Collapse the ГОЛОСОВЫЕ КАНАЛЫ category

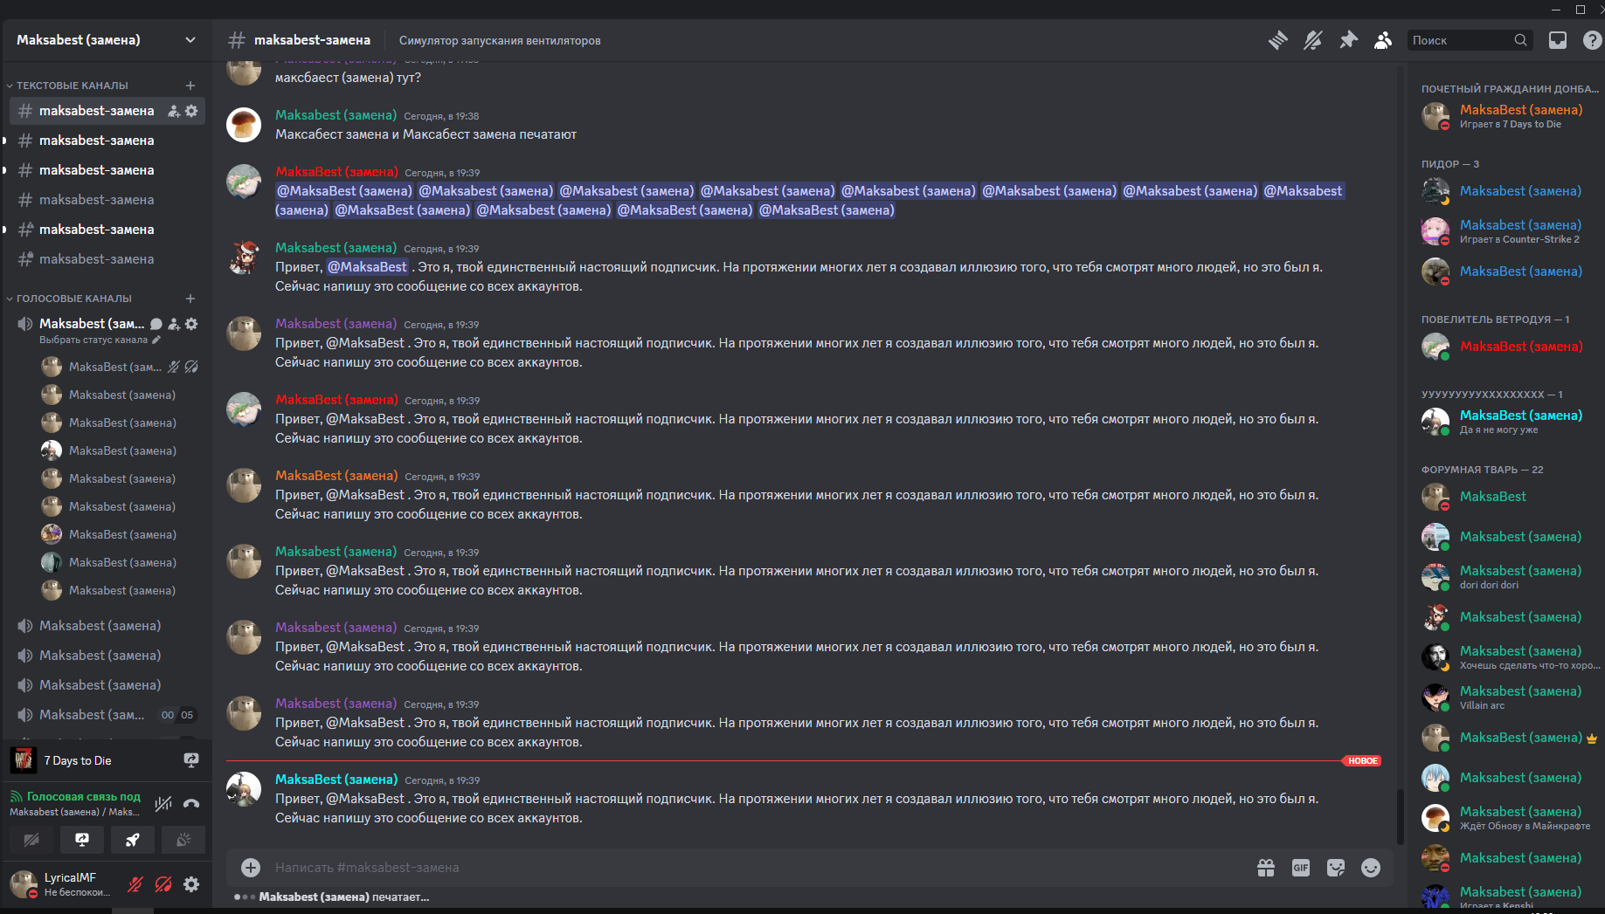(x=73, y=299)
